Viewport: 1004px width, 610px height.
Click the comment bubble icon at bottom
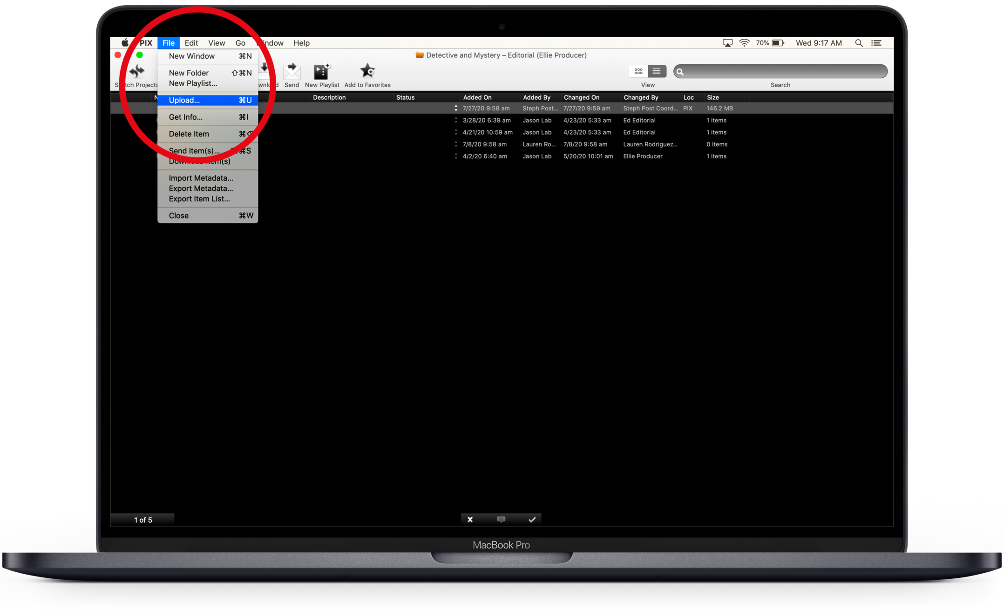[501, 519]
